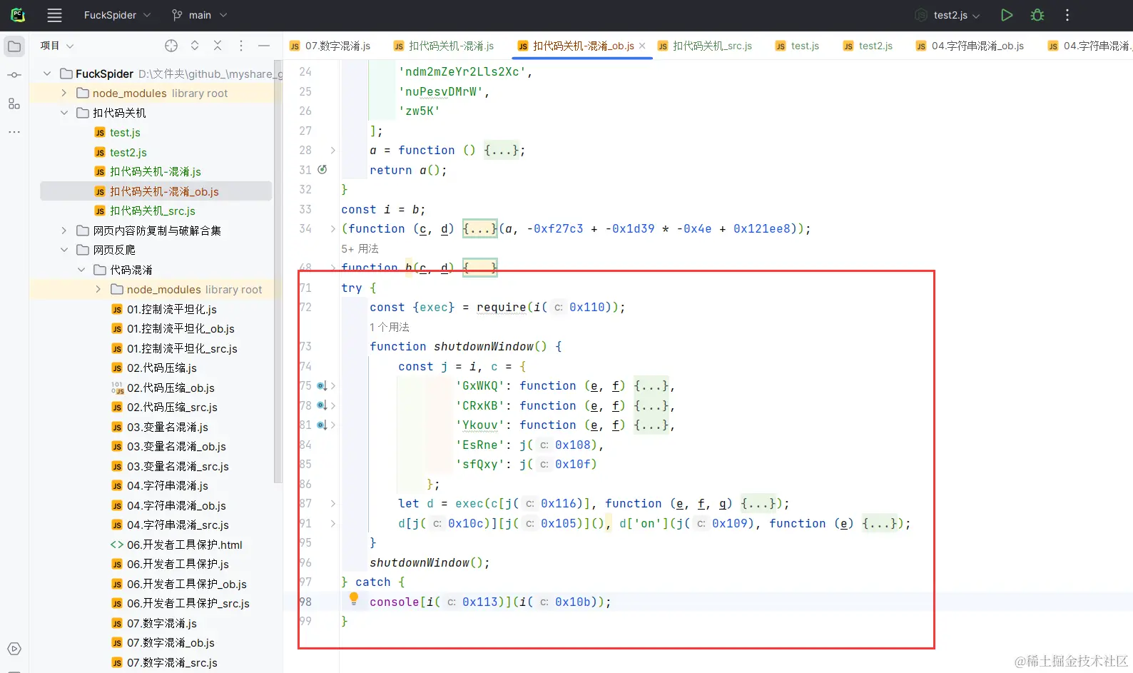Switch to the 扣代码关机_src.js tab
The height and width of the screenshot is (673, 1133).
pos(705,46)
